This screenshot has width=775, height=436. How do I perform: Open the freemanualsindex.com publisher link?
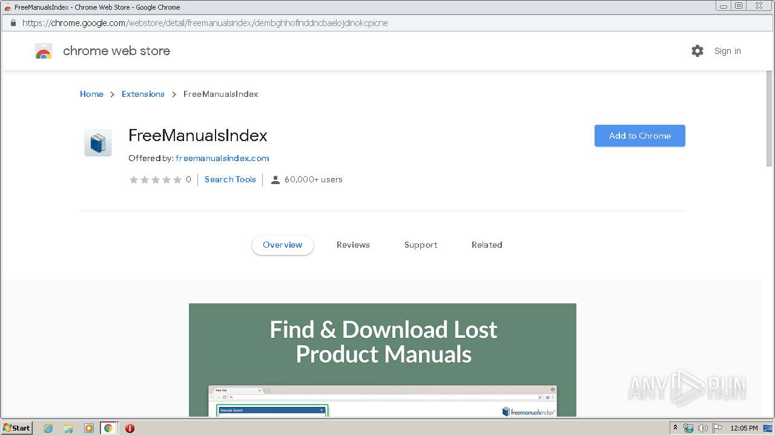pyautogui.click(x=222, y=158)
